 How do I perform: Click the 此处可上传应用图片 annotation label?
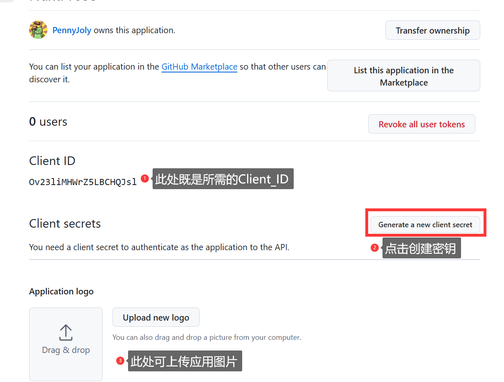pyautogui.click(x=184, y=361)
